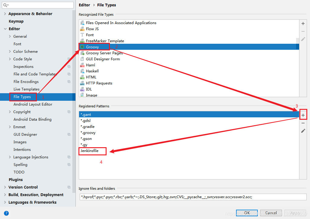Screen dimensions: 310x219
Task: Confirm settings with OK button
Action: (247, 213)
